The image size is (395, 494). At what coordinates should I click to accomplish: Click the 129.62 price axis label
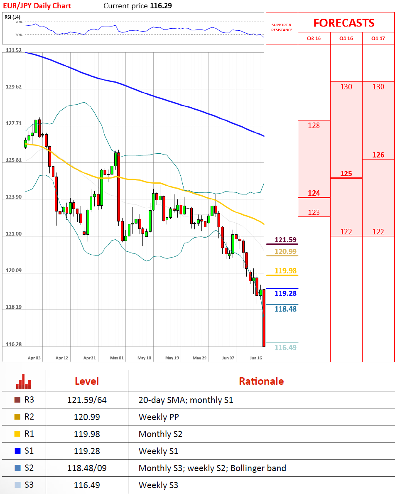[x=14, y=87]
